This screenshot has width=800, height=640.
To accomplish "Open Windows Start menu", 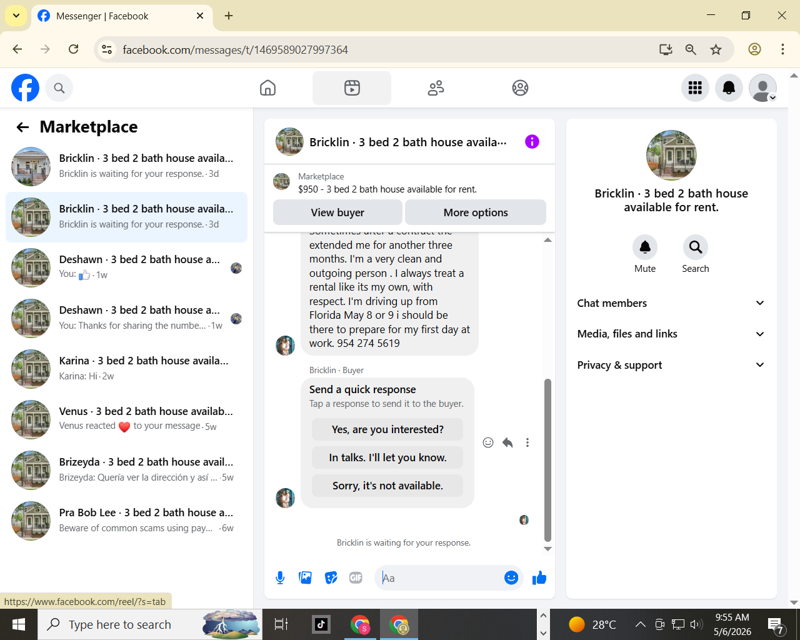I will tap(19, 624).
